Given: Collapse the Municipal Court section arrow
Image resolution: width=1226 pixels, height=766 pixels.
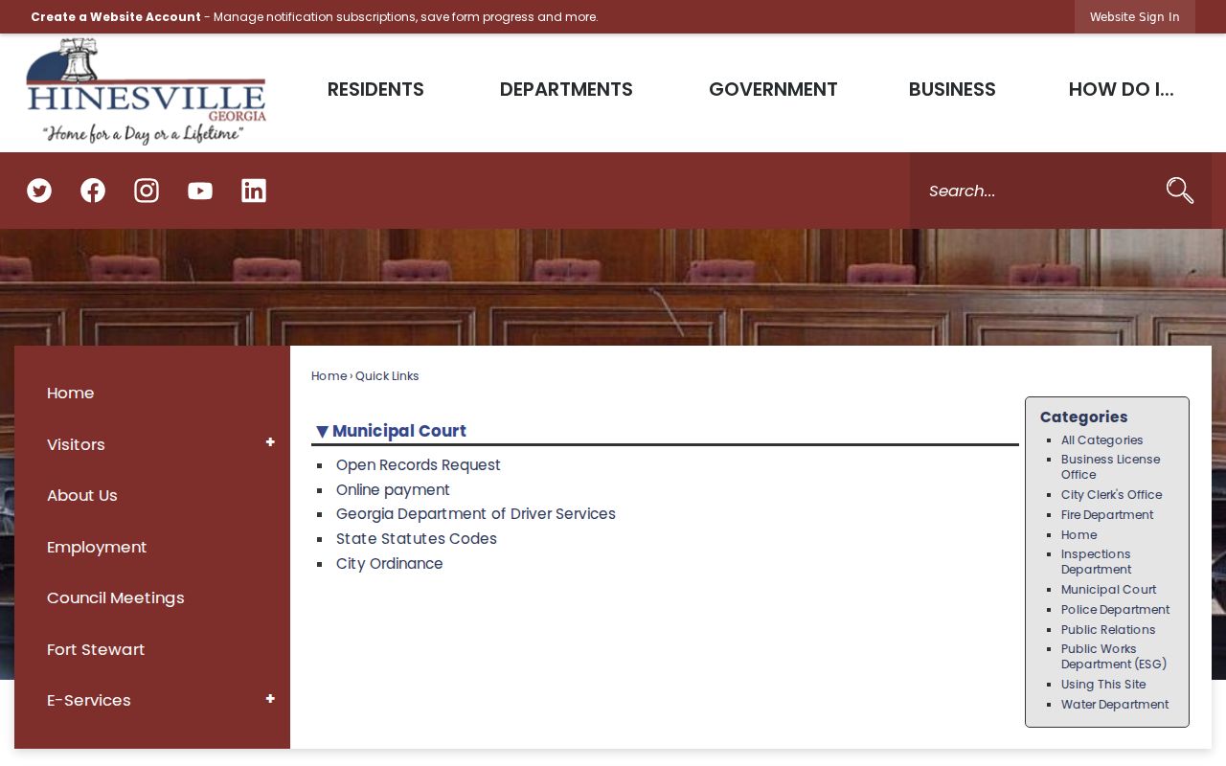Looking at the screenshot, I should (x=322, y=432).
